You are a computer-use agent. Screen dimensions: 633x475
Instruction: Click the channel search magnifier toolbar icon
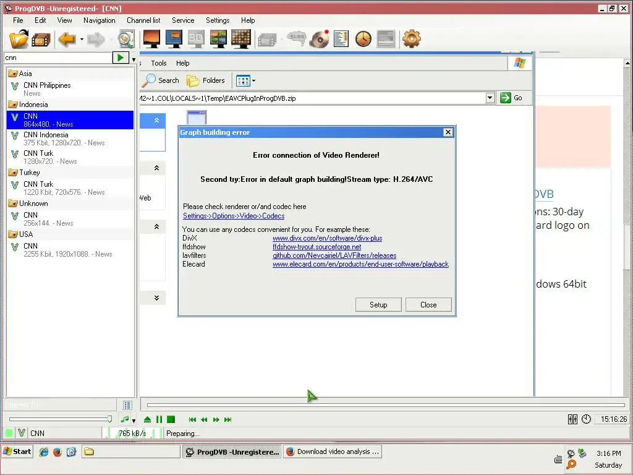[125, 39]
